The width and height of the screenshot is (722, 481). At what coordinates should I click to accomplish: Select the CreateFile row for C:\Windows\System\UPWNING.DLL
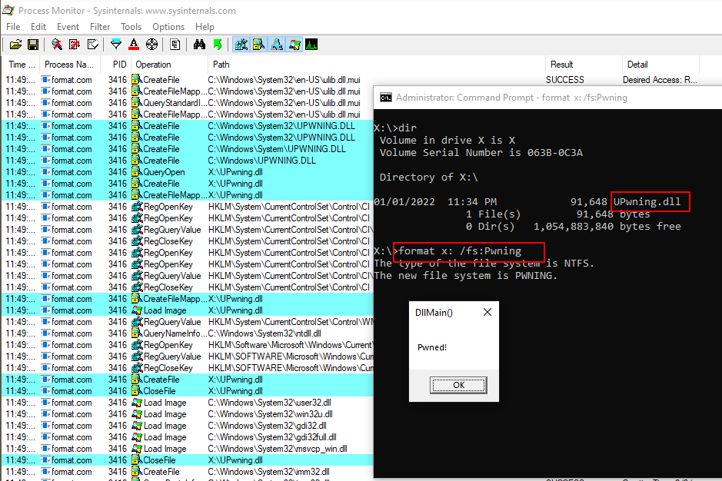pyautogui.click(x=188, y=149)
